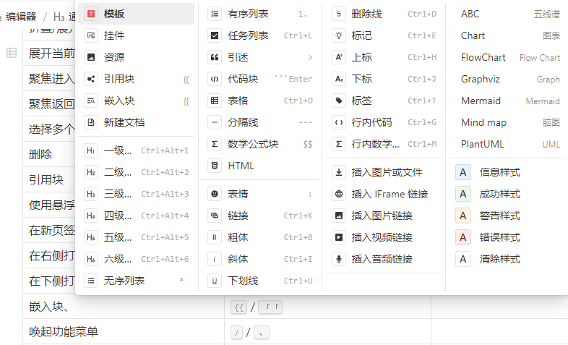The height and width of the screenshot is (345, 568).
Task: Click the 标记 lightbulb mark icon
Action: point(339,35)
